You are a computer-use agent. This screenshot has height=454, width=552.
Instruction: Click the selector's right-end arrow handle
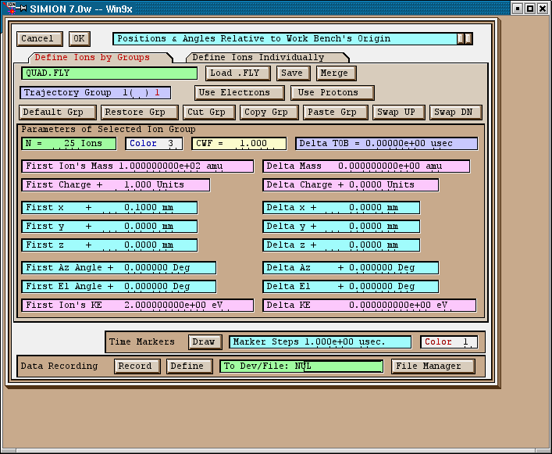[468, 39]
